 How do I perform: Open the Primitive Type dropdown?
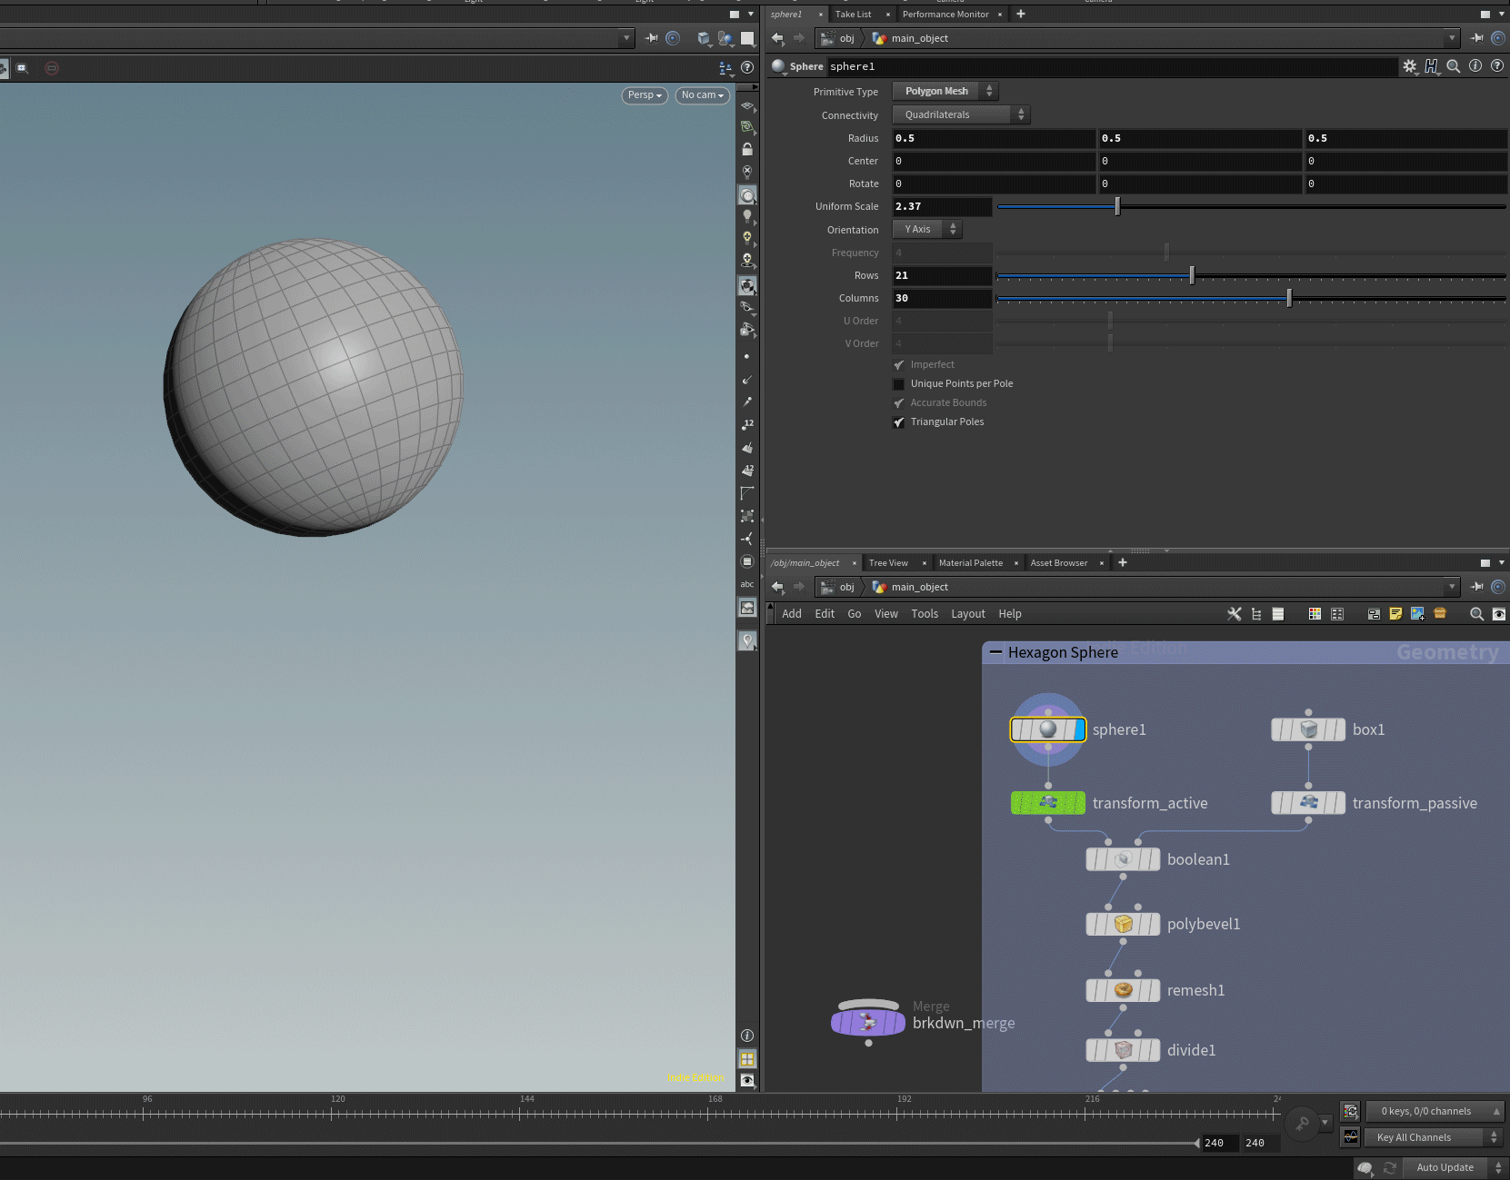click(945, 91)
